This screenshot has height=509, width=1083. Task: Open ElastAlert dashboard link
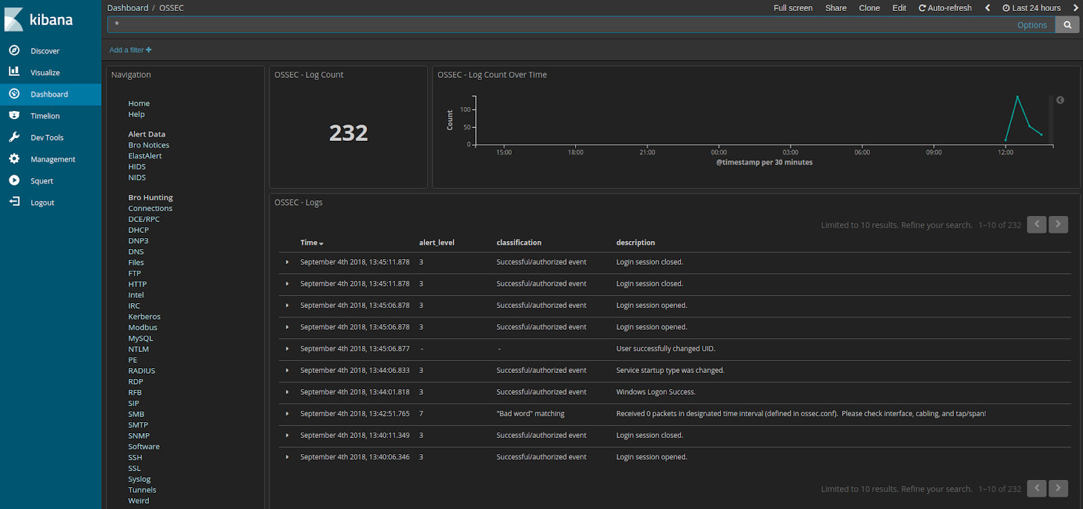coord(145,156)
